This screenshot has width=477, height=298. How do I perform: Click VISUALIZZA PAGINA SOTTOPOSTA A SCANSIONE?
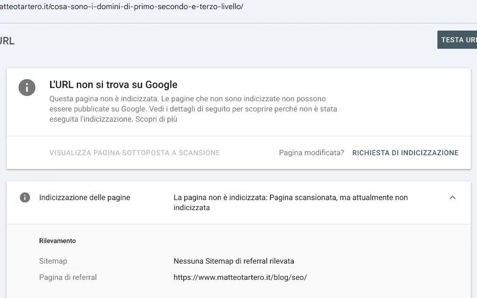coord(135,153)
